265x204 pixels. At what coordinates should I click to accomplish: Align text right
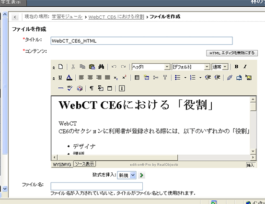coord(99,78)
